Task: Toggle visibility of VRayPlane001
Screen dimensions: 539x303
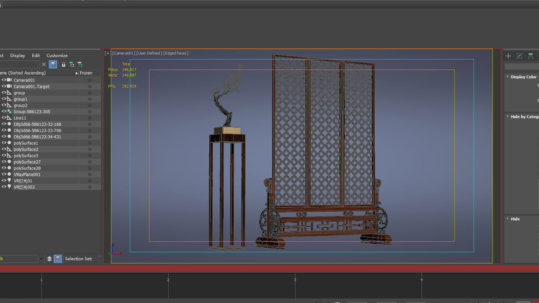Action: [x=4, y=174]
